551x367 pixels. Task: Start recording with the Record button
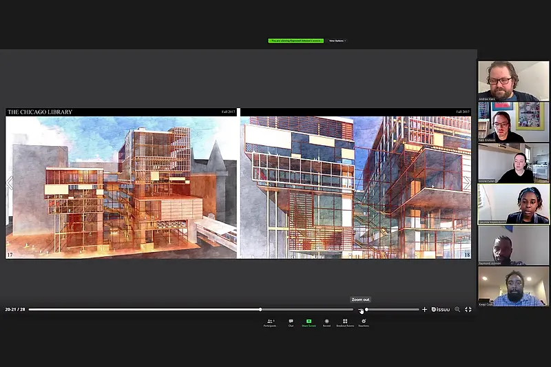click(x=326, y=323)
